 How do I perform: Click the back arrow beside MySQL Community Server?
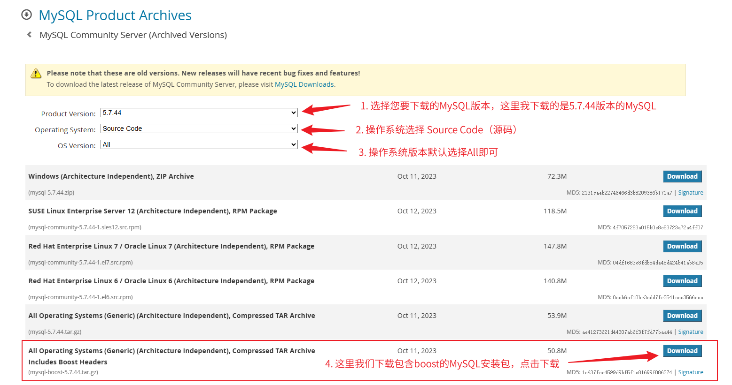tap(30, 35)
